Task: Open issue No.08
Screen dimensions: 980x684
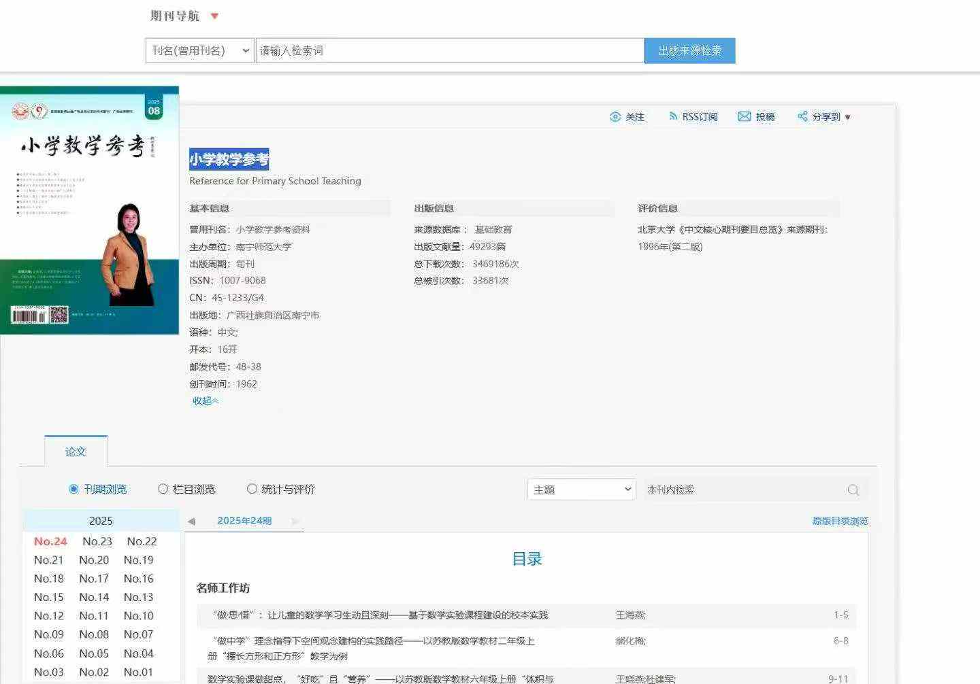Action: [x=94, y=634]
